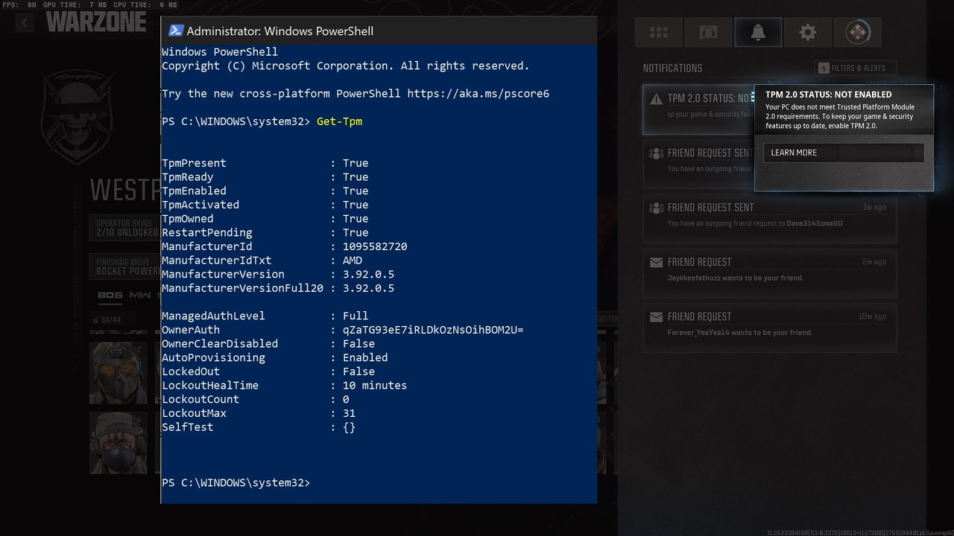This screenshot has width=954, height=536.
Task: Select the masked camo-cap operator thumbnail
Action: 118,442
